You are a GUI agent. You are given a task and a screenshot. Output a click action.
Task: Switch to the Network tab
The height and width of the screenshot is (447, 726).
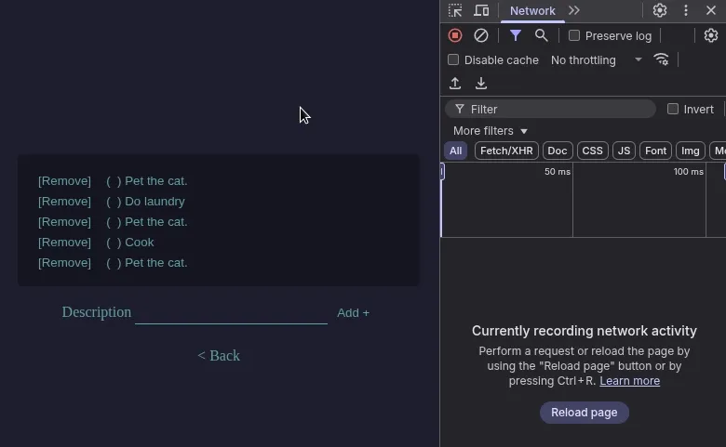[x=532, y=10]
